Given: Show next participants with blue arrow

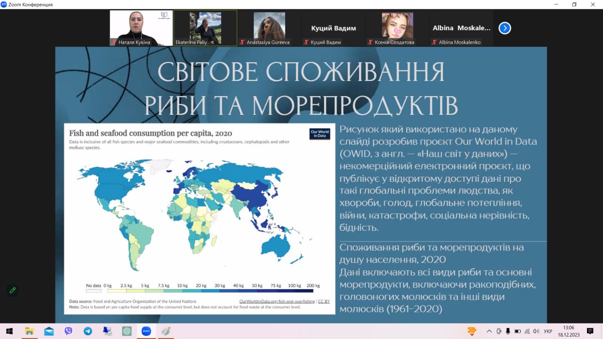Looking at the screenshot, I should tap(505, 28).
